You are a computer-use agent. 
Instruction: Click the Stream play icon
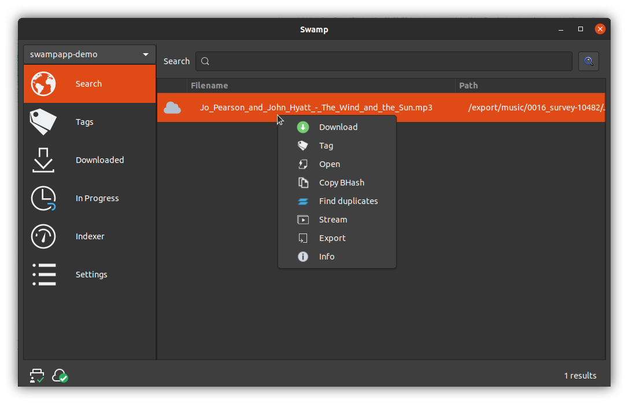point(303,220)
